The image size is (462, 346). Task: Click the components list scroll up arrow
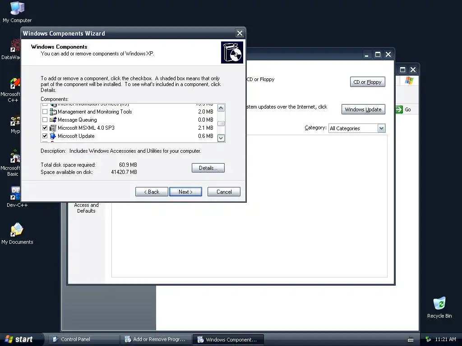click(221, 108)
